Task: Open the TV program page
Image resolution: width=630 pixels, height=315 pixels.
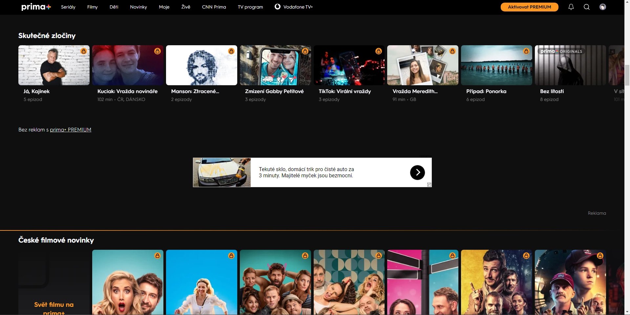Action: [x=250, y=7]
